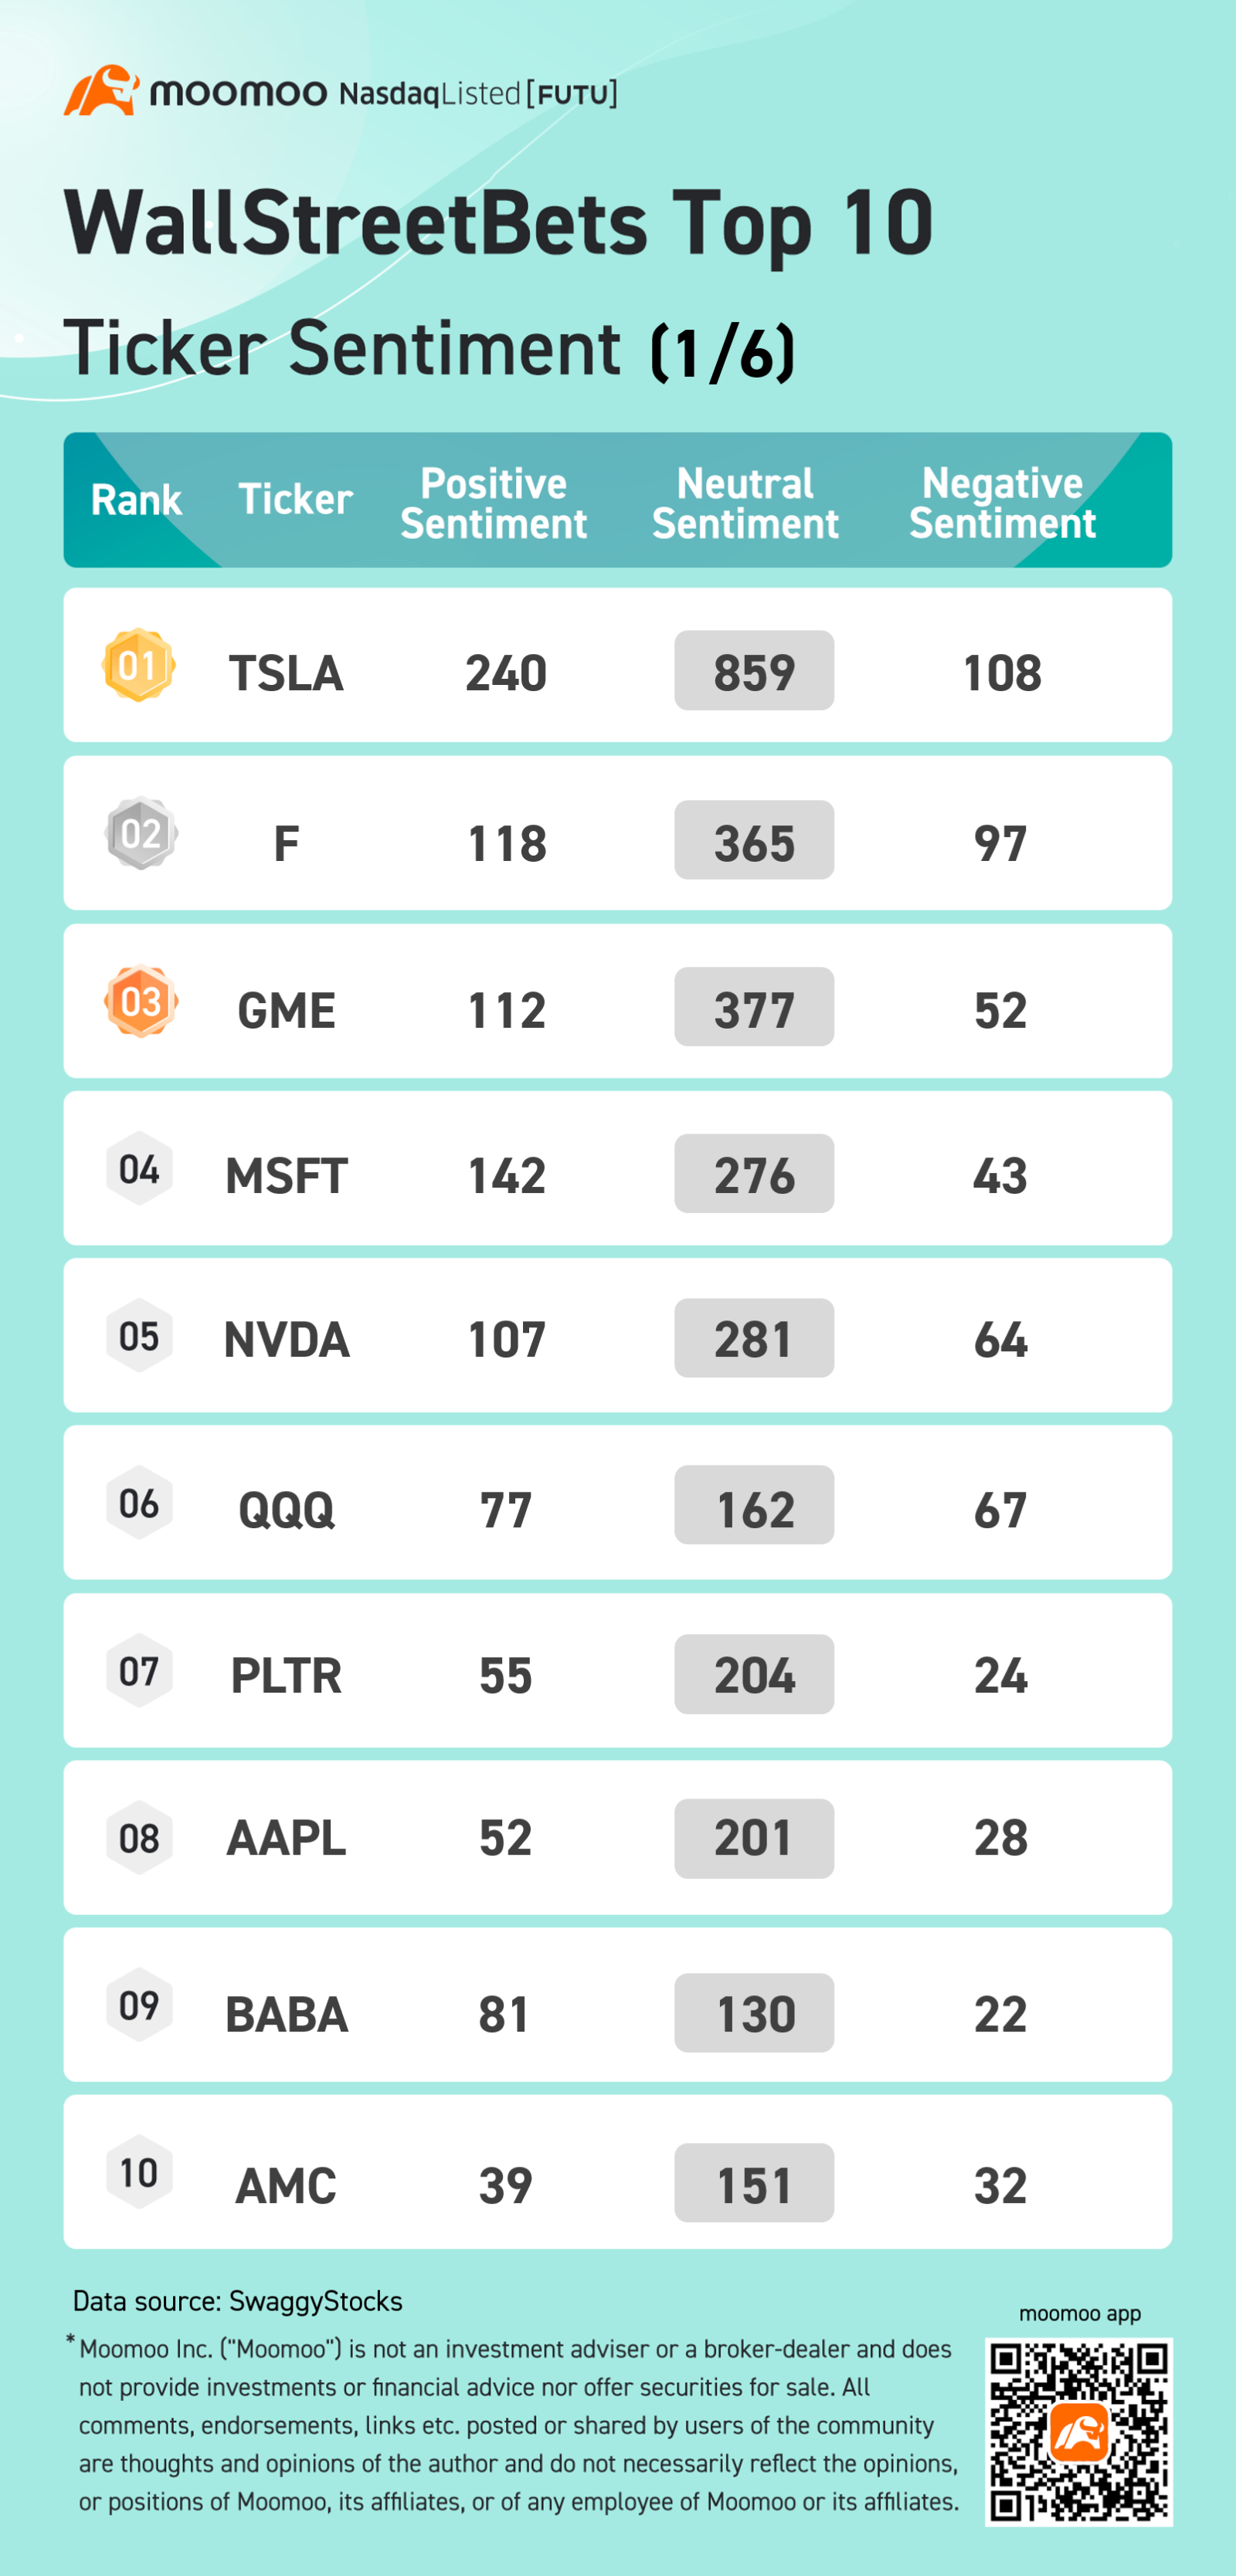Click AMC neutral sentiment value 151
This screenshot has height=2576, width=1236.
click(x=754, y=2184)
